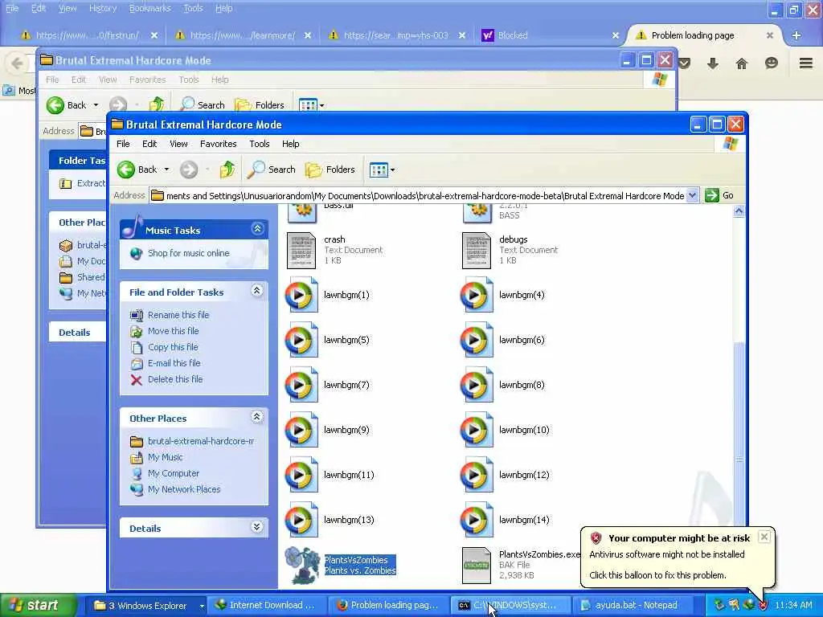Select the debugs text document icon

(x=477, y=251)
